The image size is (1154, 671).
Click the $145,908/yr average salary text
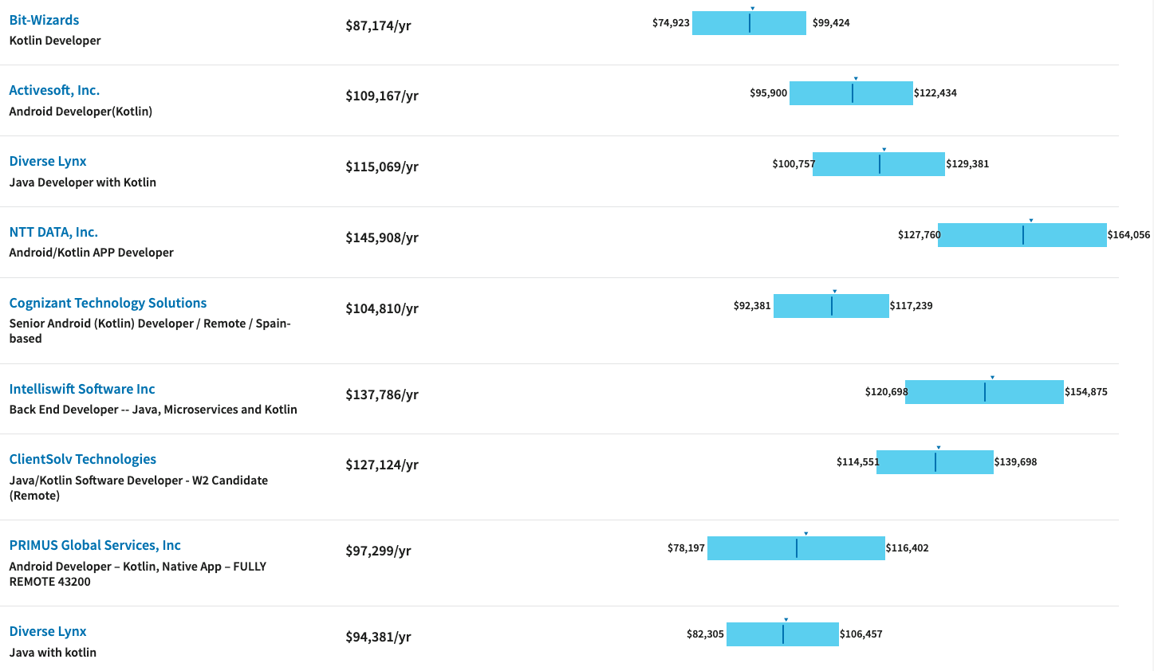382,237
